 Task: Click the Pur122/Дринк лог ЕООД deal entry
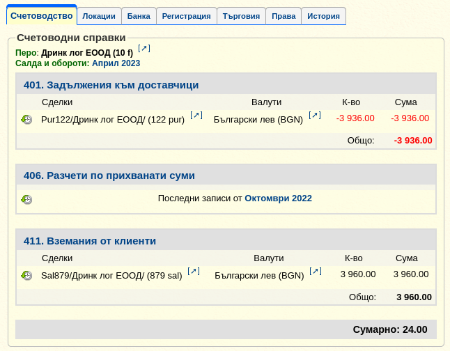tap(113, 119)
